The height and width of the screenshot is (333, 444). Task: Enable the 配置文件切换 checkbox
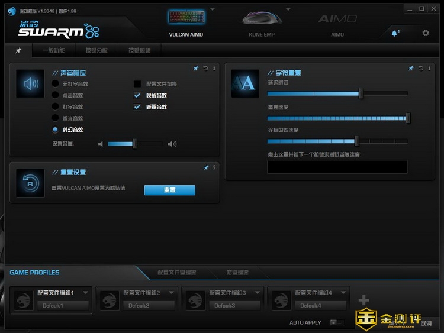(137, 84)
